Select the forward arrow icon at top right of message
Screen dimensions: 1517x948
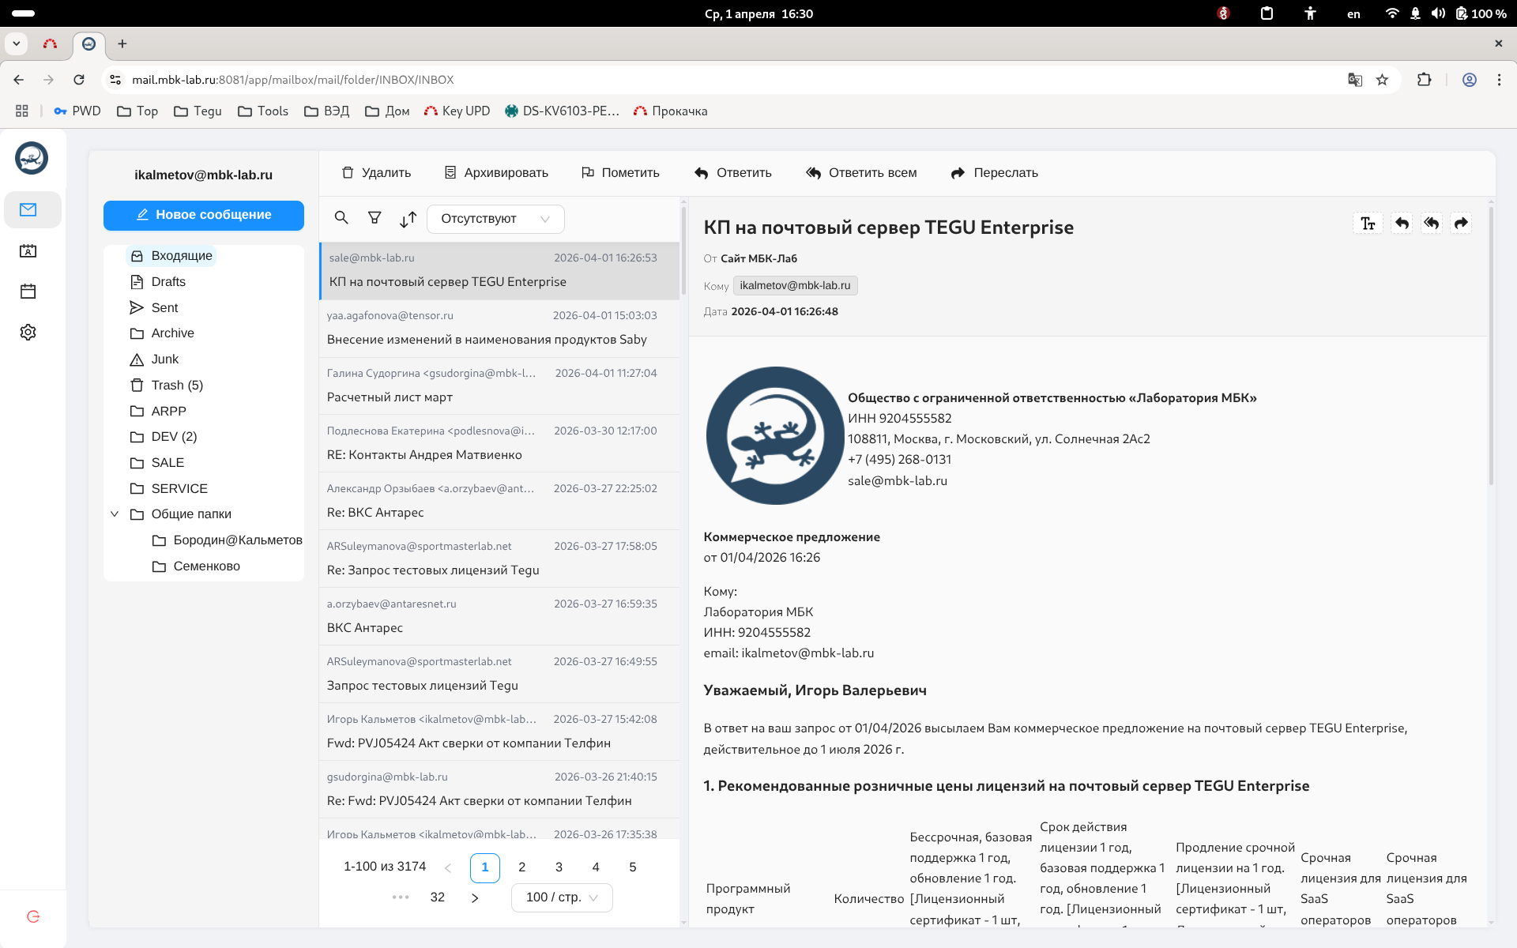tap(1460, 224)
